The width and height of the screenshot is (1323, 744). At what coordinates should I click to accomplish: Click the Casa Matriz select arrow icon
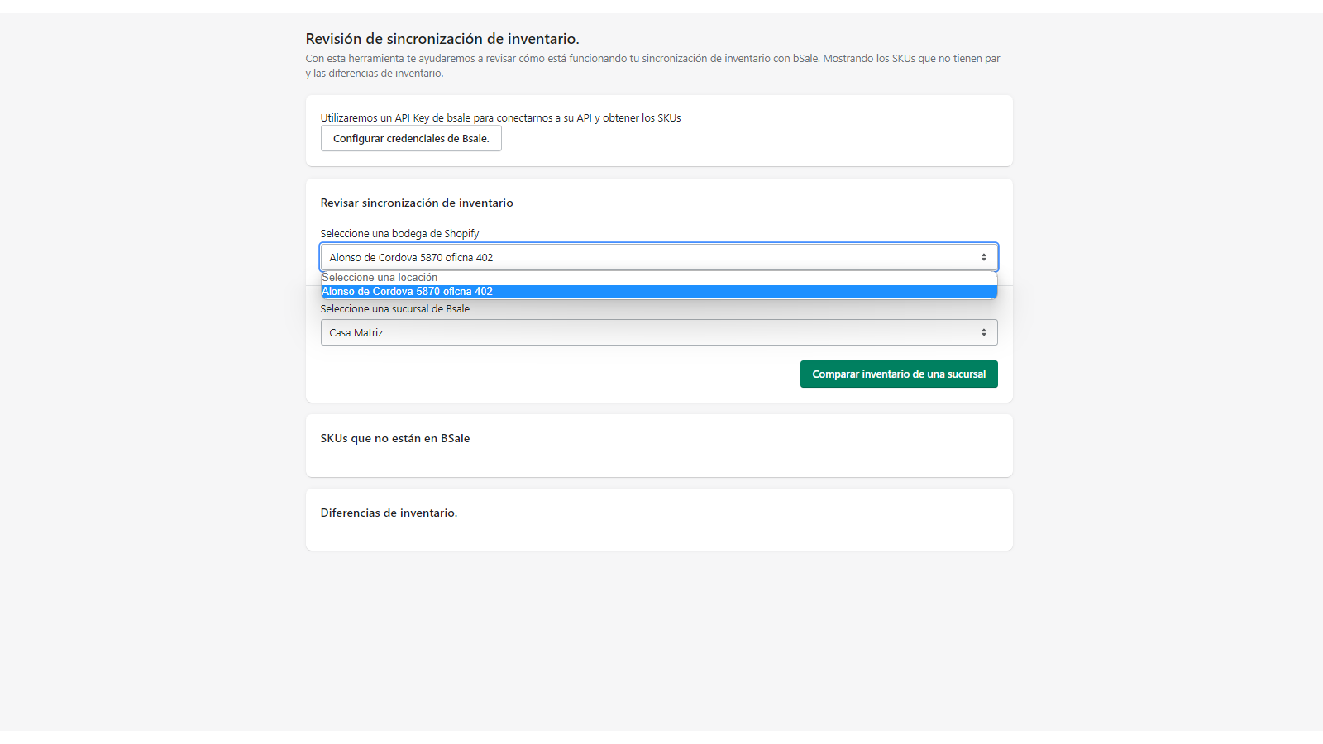click(983, 332)
